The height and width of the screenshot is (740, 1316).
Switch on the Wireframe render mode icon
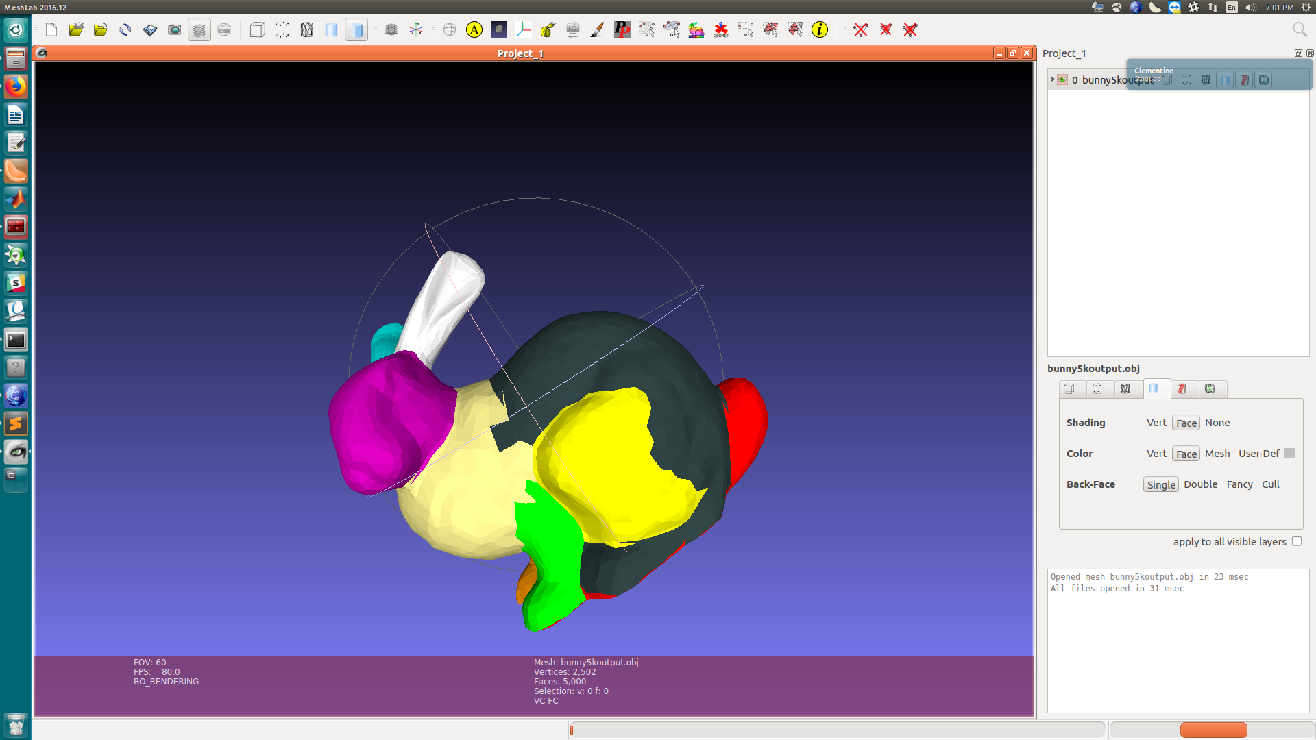tap(307, 29)
